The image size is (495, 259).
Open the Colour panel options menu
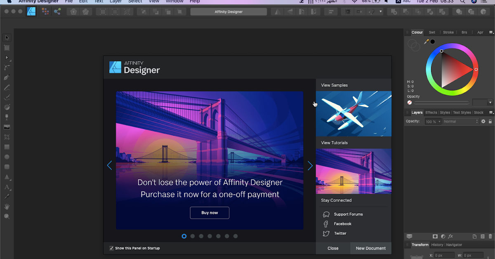pyautogui.click(x=491, y=32)
